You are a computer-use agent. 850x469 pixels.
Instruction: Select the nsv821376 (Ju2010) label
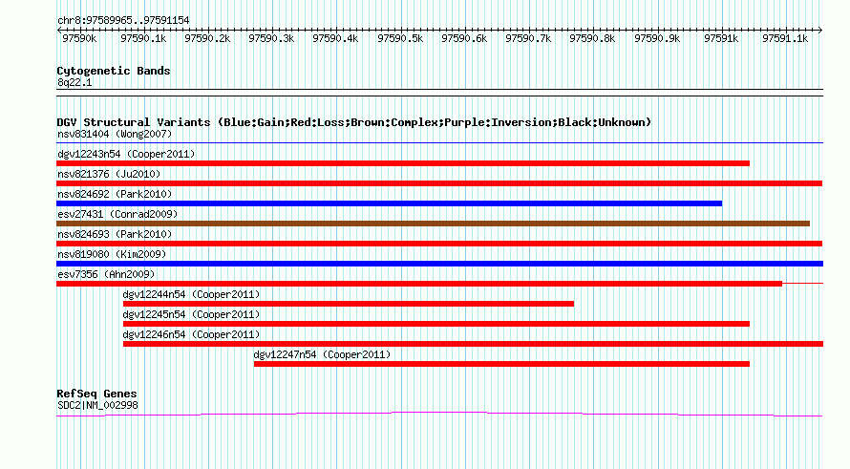tap(109, 174)
